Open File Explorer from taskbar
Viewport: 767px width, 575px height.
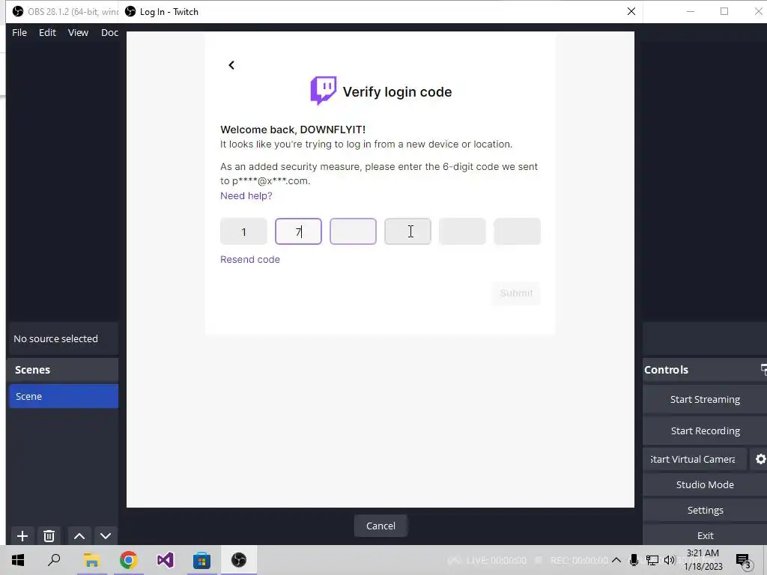click(91, 560)
